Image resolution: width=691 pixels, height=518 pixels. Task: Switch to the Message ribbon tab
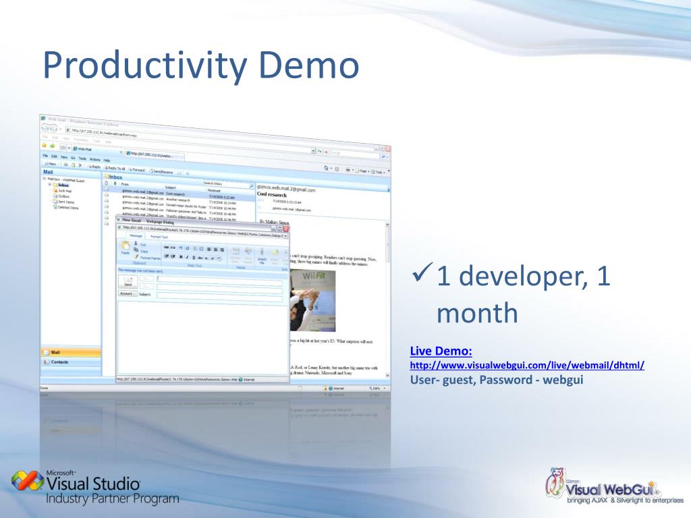(x=136, y=235)
